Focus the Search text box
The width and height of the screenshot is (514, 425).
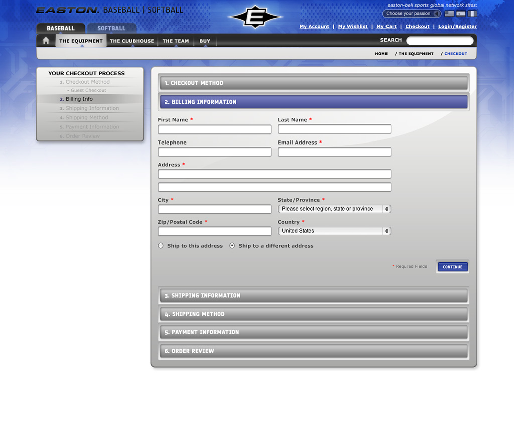pyautogui.click(x=440, y=41)
